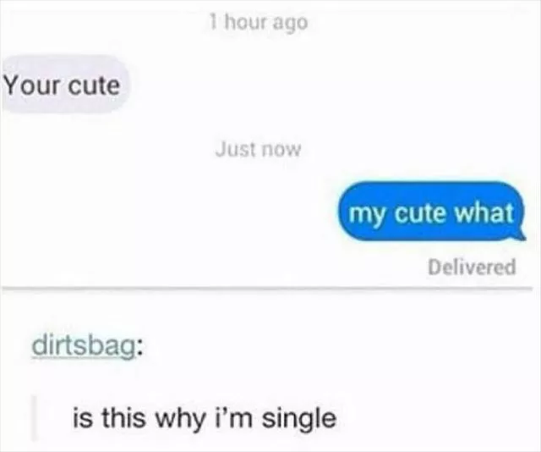Click the "is this why i'm single" caption

(205, 417)
